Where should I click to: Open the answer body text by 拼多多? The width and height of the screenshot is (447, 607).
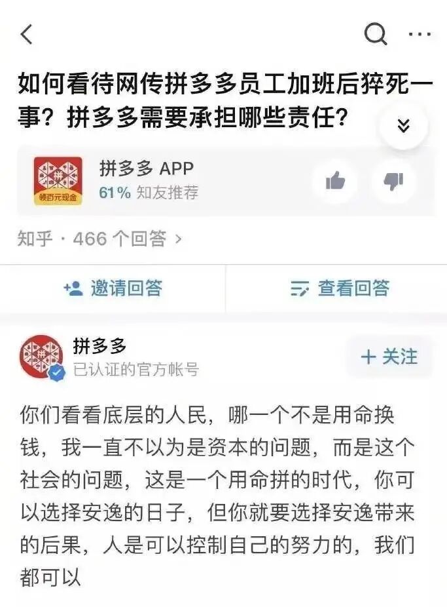pos(217,496)
